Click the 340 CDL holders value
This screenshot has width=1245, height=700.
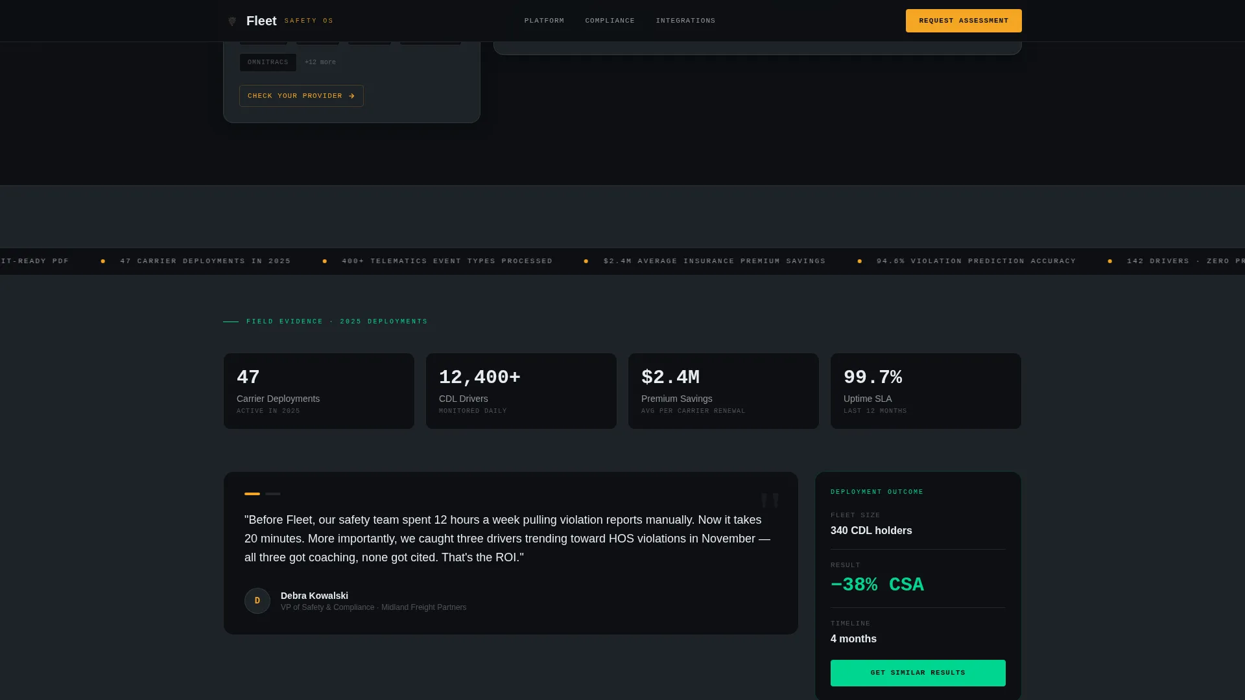871,531
